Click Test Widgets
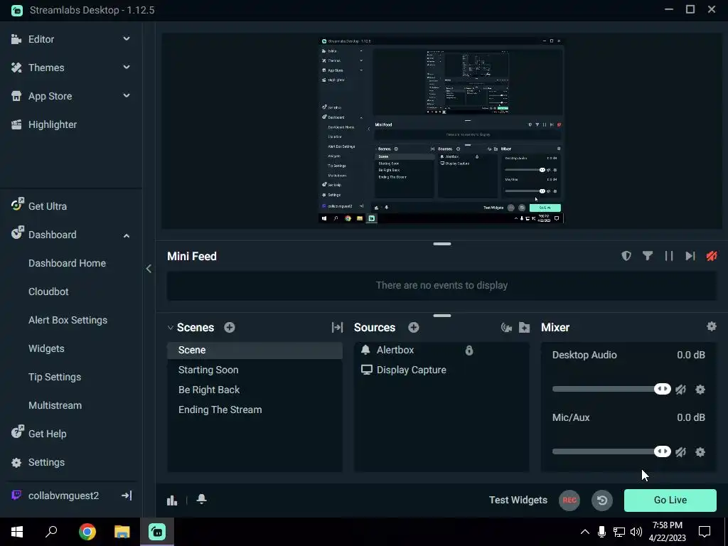The width and height of the screenshot is (728, 546). [518, 500]
